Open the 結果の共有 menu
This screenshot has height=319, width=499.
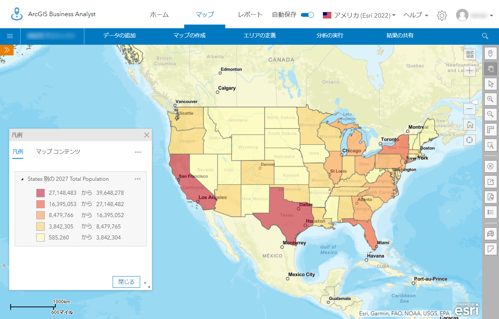pos(400,36)
